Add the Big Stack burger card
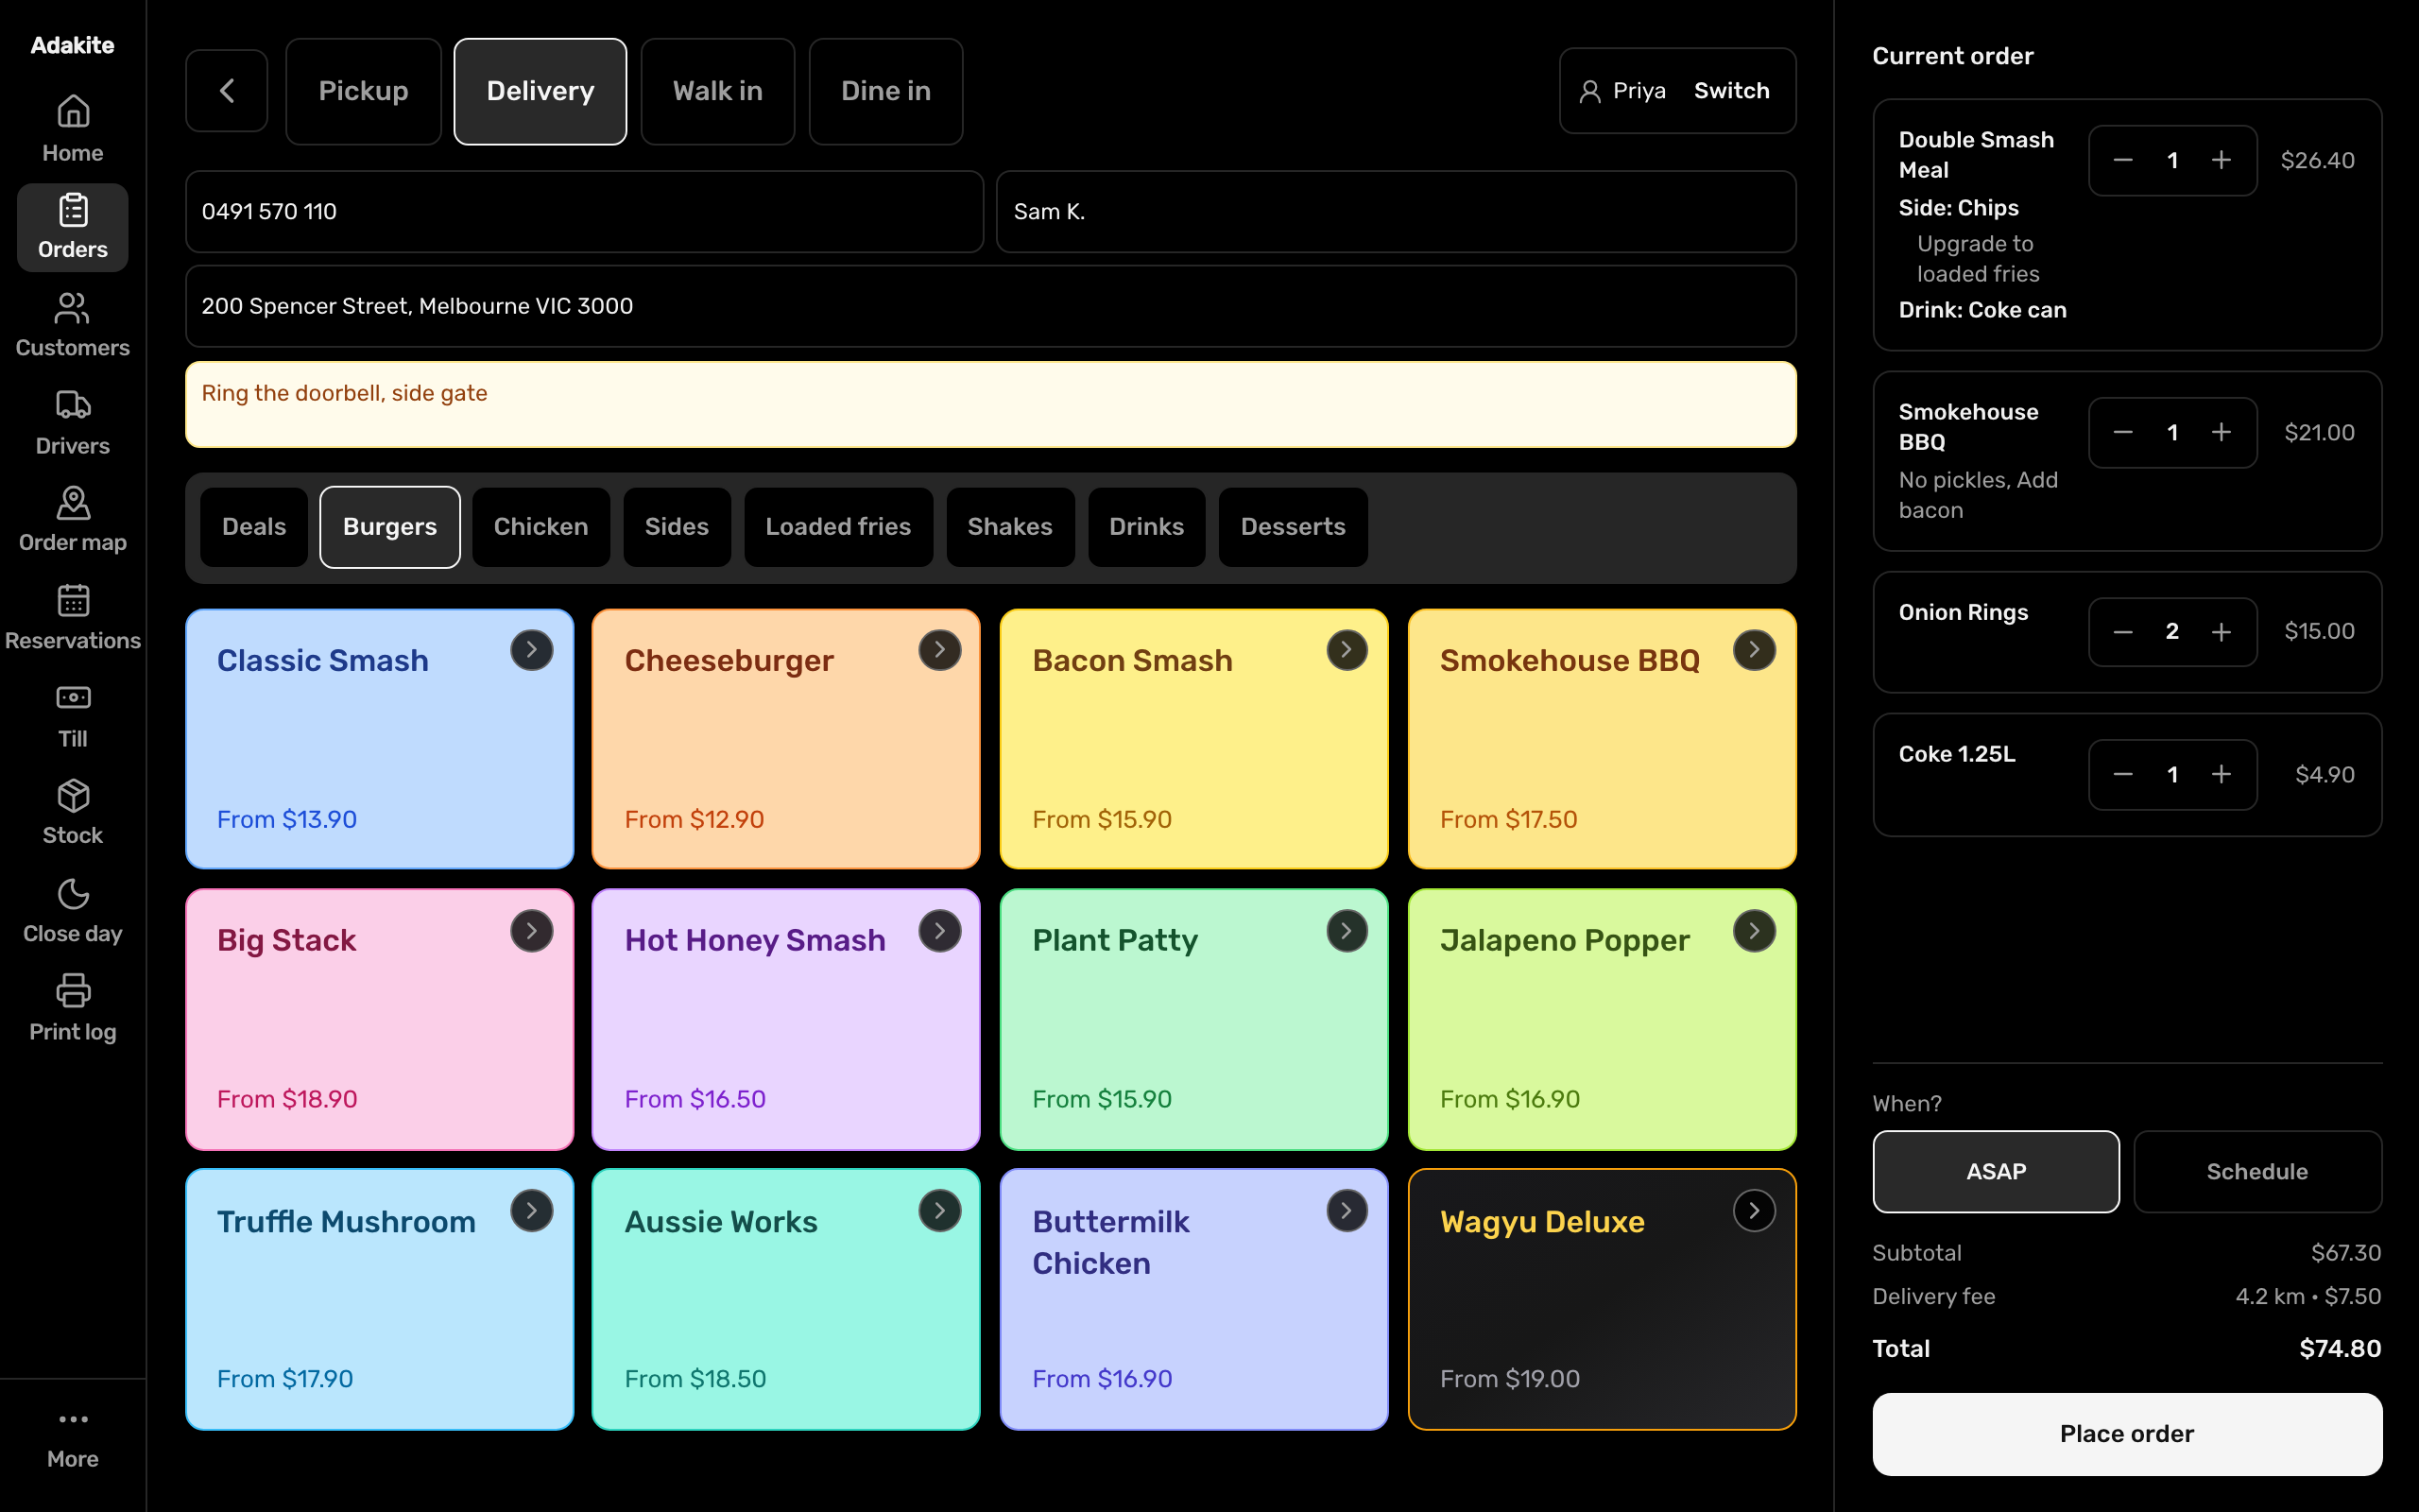The image size is (2419, 1512). coord(380,1019)
